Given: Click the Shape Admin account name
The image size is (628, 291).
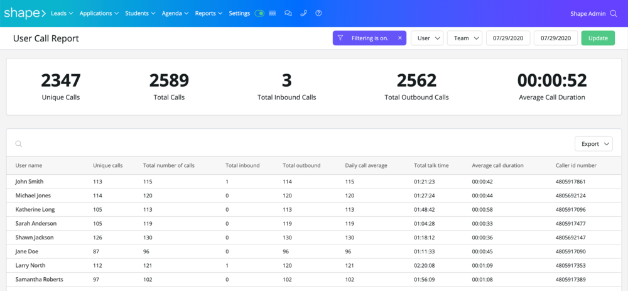Looking at the screenshot, I should pos(588,14).
